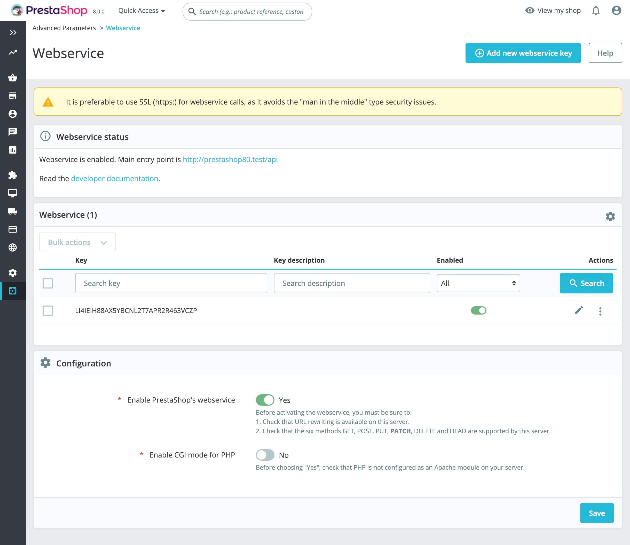This screenshot has width=630, height=545.
Task: Click the notifications bell icon
Action: (596, 11)
